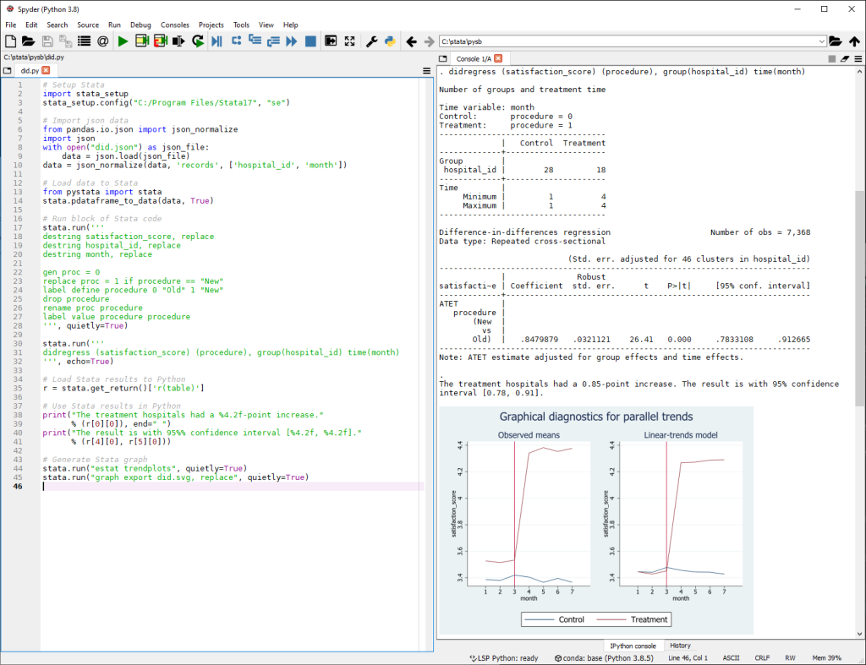Go forward with the right arrow
This screenshot has width=866, height=665.
[x=429, y=41]
